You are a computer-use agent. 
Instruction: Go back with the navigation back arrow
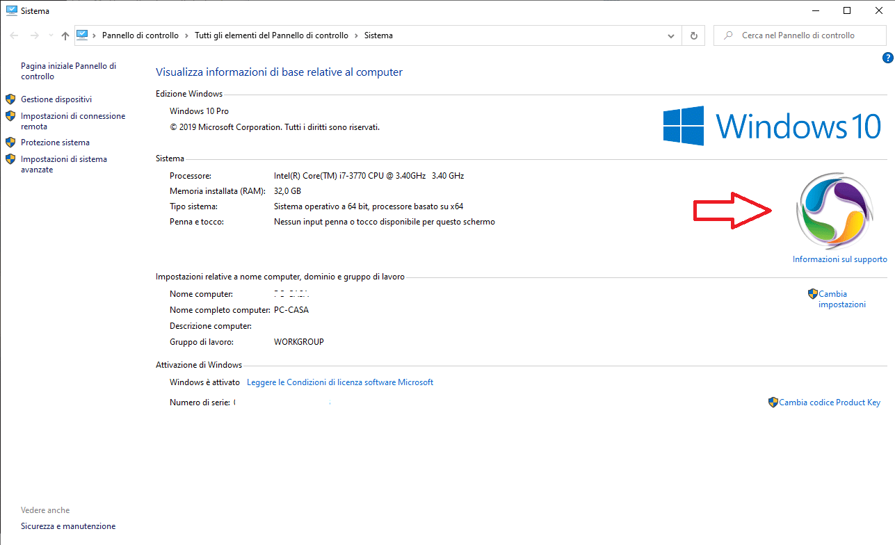click(14, 35)
